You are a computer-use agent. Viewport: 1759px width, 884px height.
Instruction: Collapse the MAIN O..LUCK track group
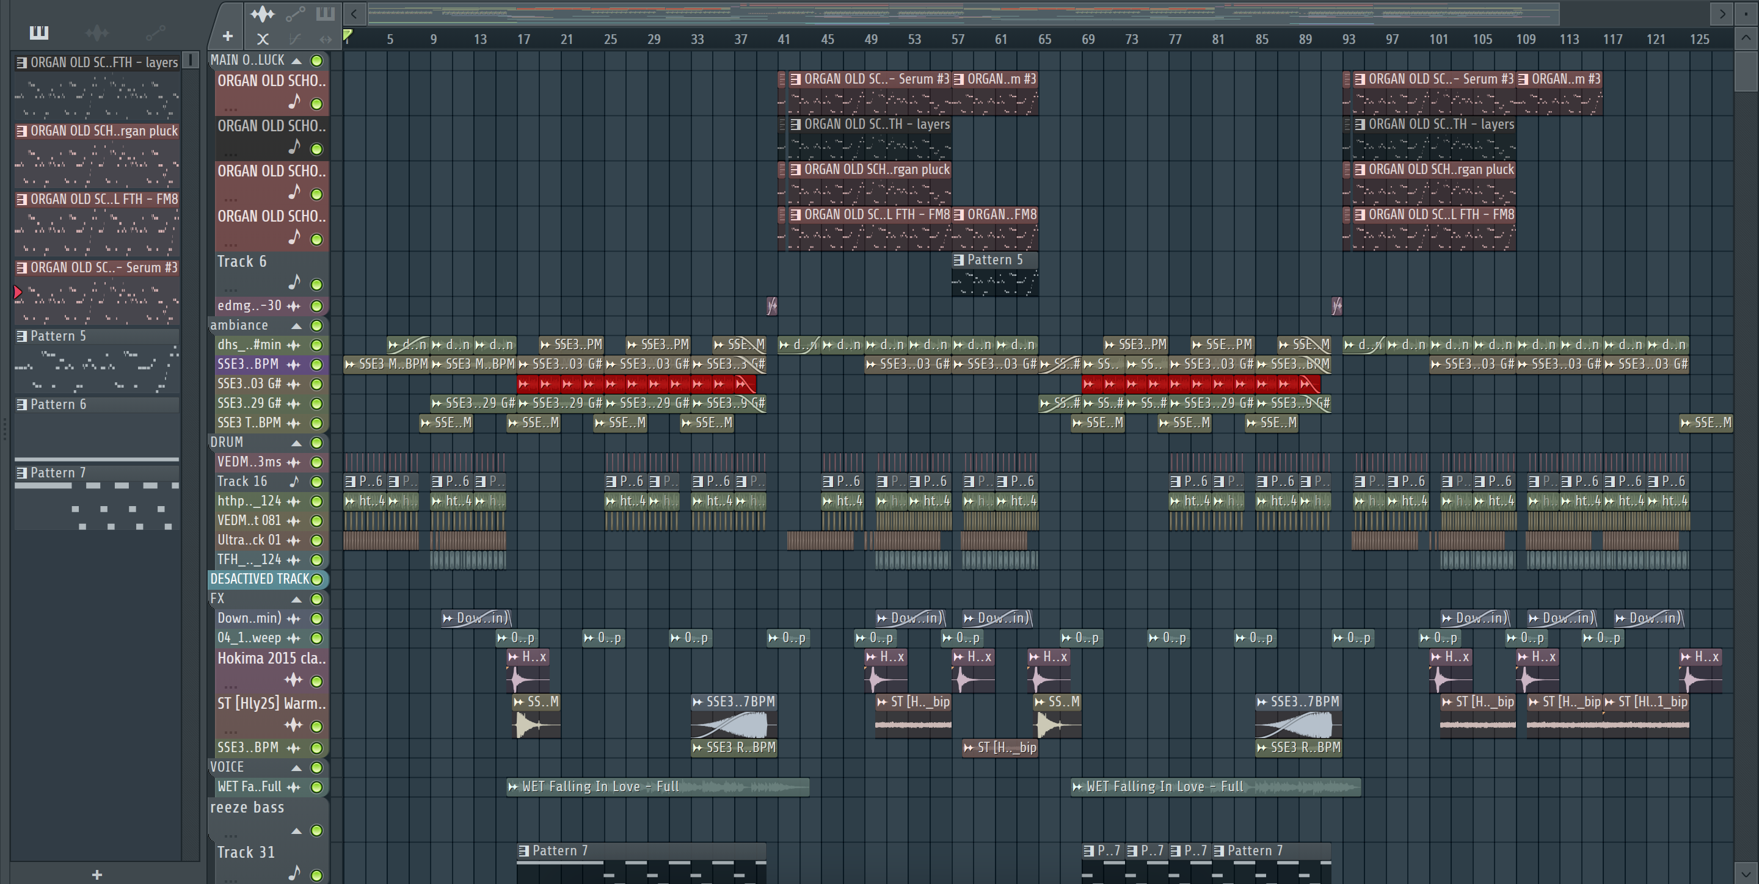(296, 61)
